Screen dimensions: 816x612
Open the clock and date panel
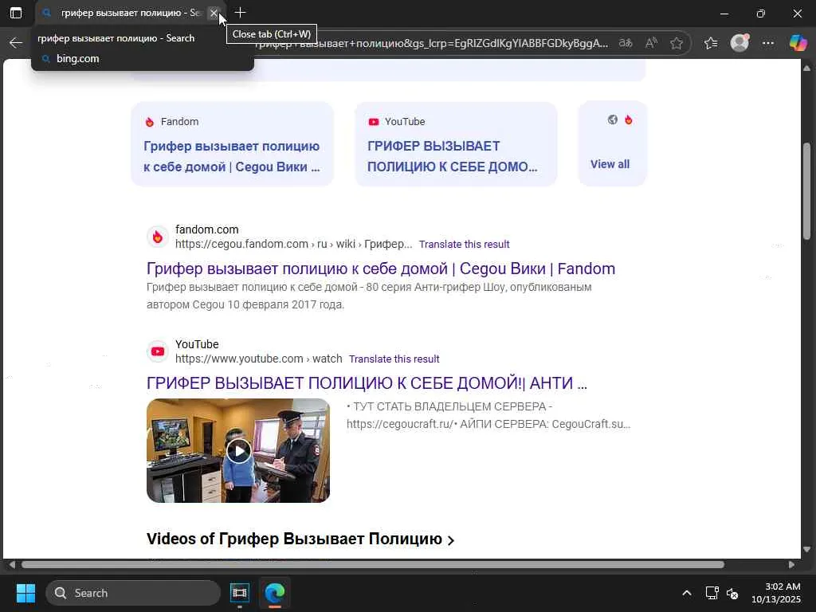coord(775,593)
